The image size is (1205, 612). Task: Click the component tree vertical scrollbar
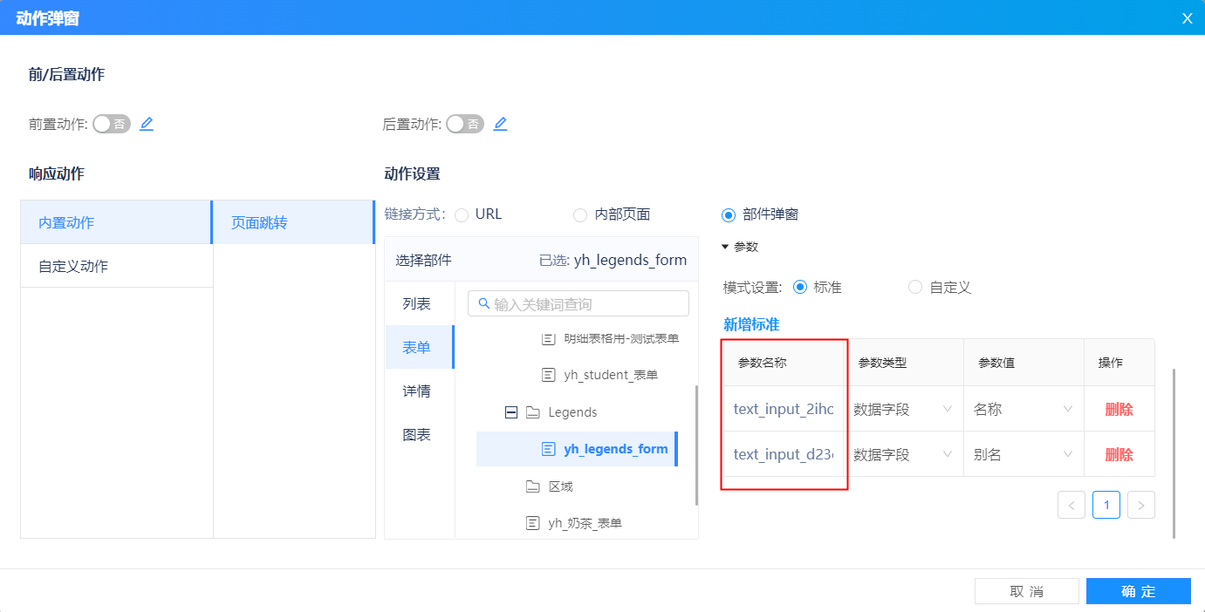[x=695, y=445]
